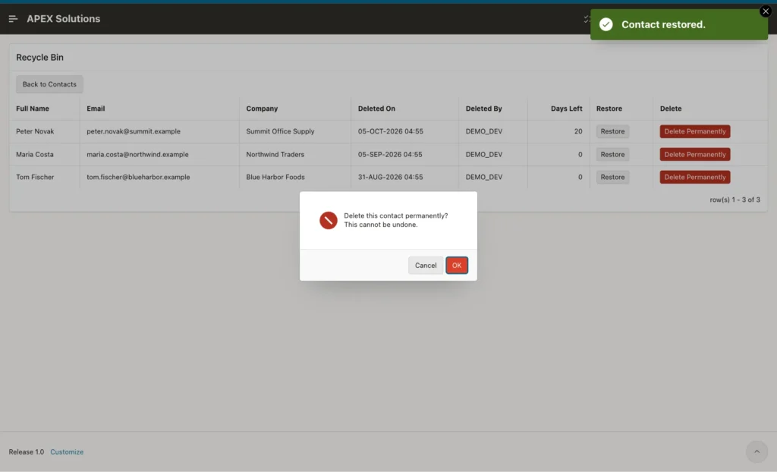Click the scroll-to-top arrow button
The image size is (777, 472).
757,452
